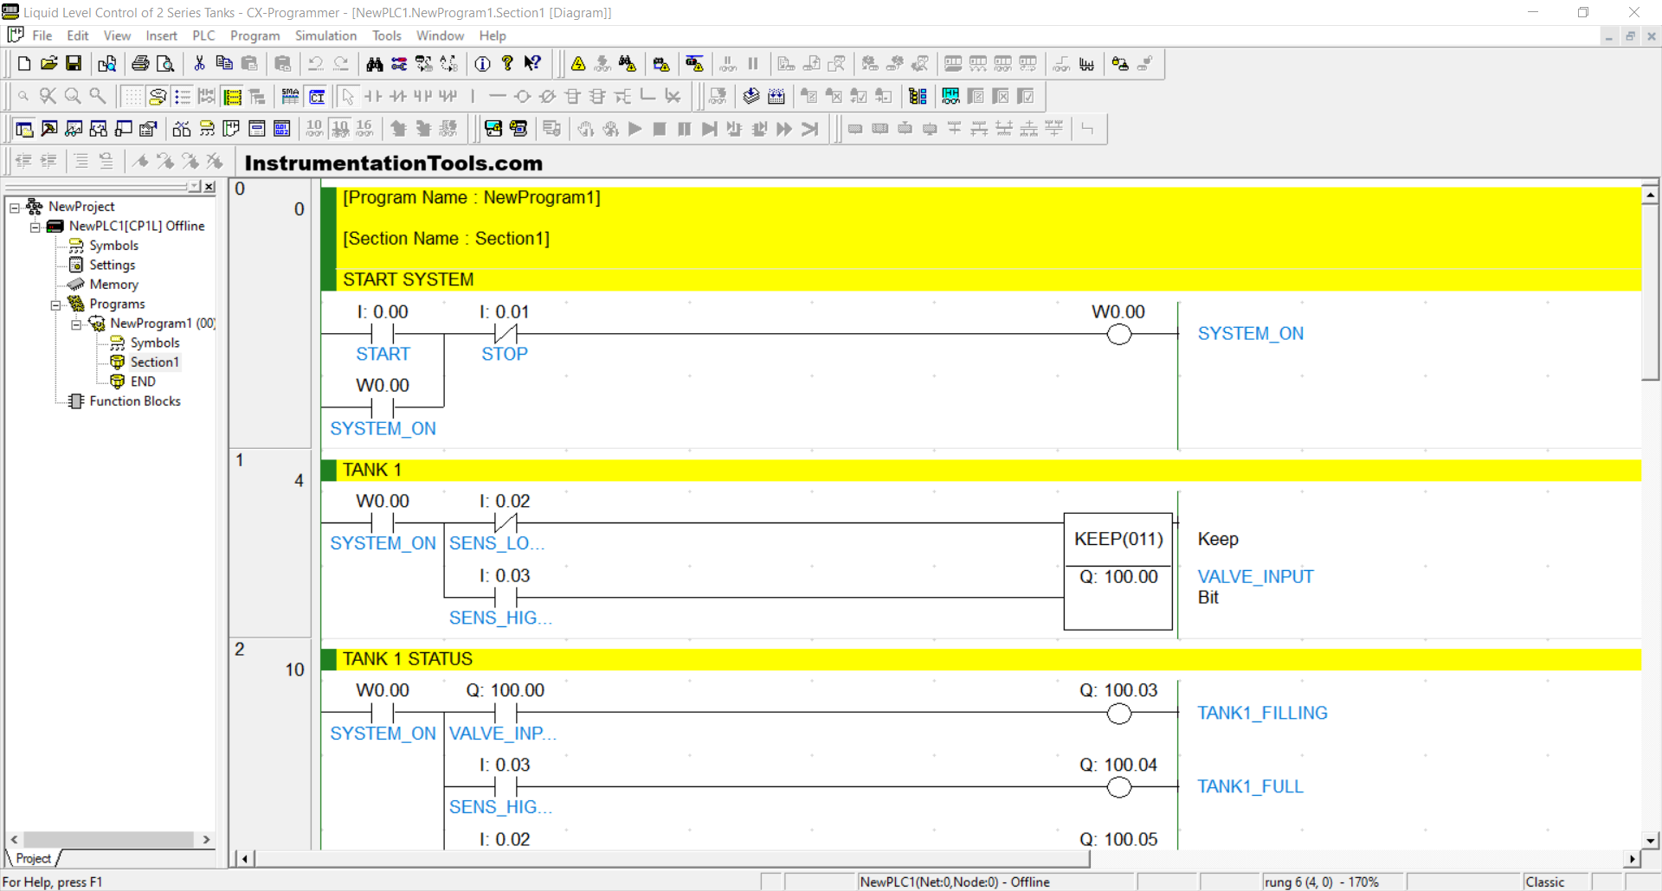The image size is (1662, 891).
Task: Click the Save floppy disk icon
Action: (x=74, y=64)
